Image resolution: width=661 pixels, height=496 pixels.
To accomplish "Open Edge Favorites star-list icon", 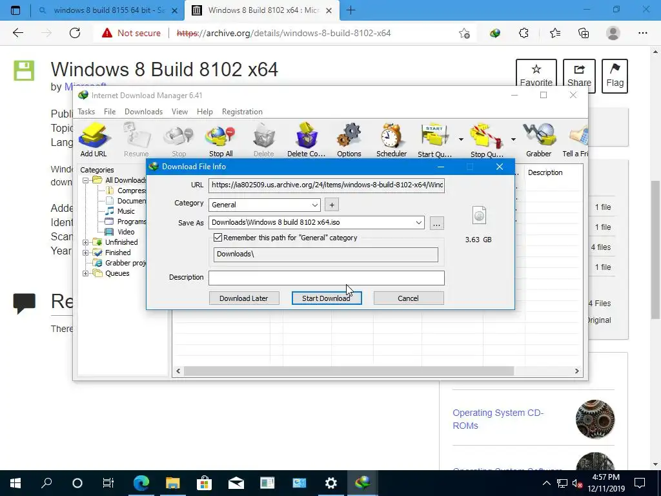I will tap(554, 33).
